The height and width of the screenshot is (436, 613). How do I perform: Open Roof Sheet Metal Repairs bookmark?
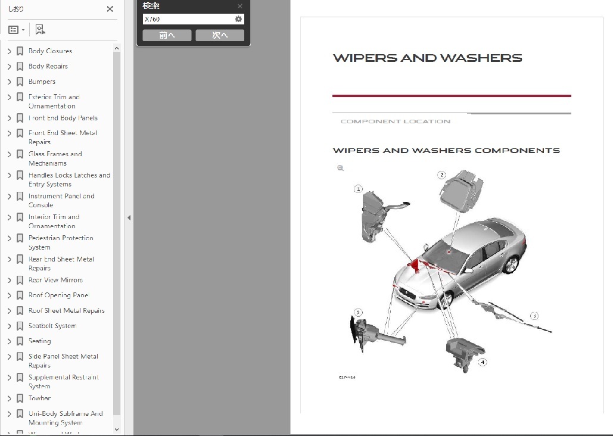point(67,310)
